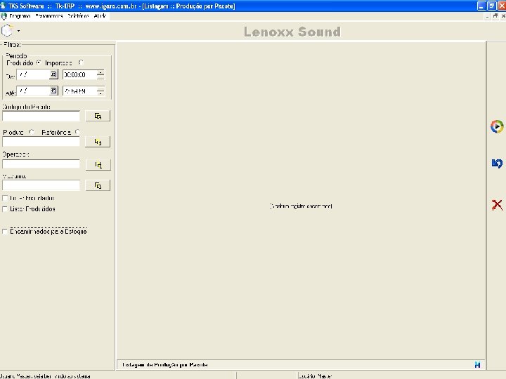
Task: Decrease the Até time with down spinner
Action: pos(100,93)
